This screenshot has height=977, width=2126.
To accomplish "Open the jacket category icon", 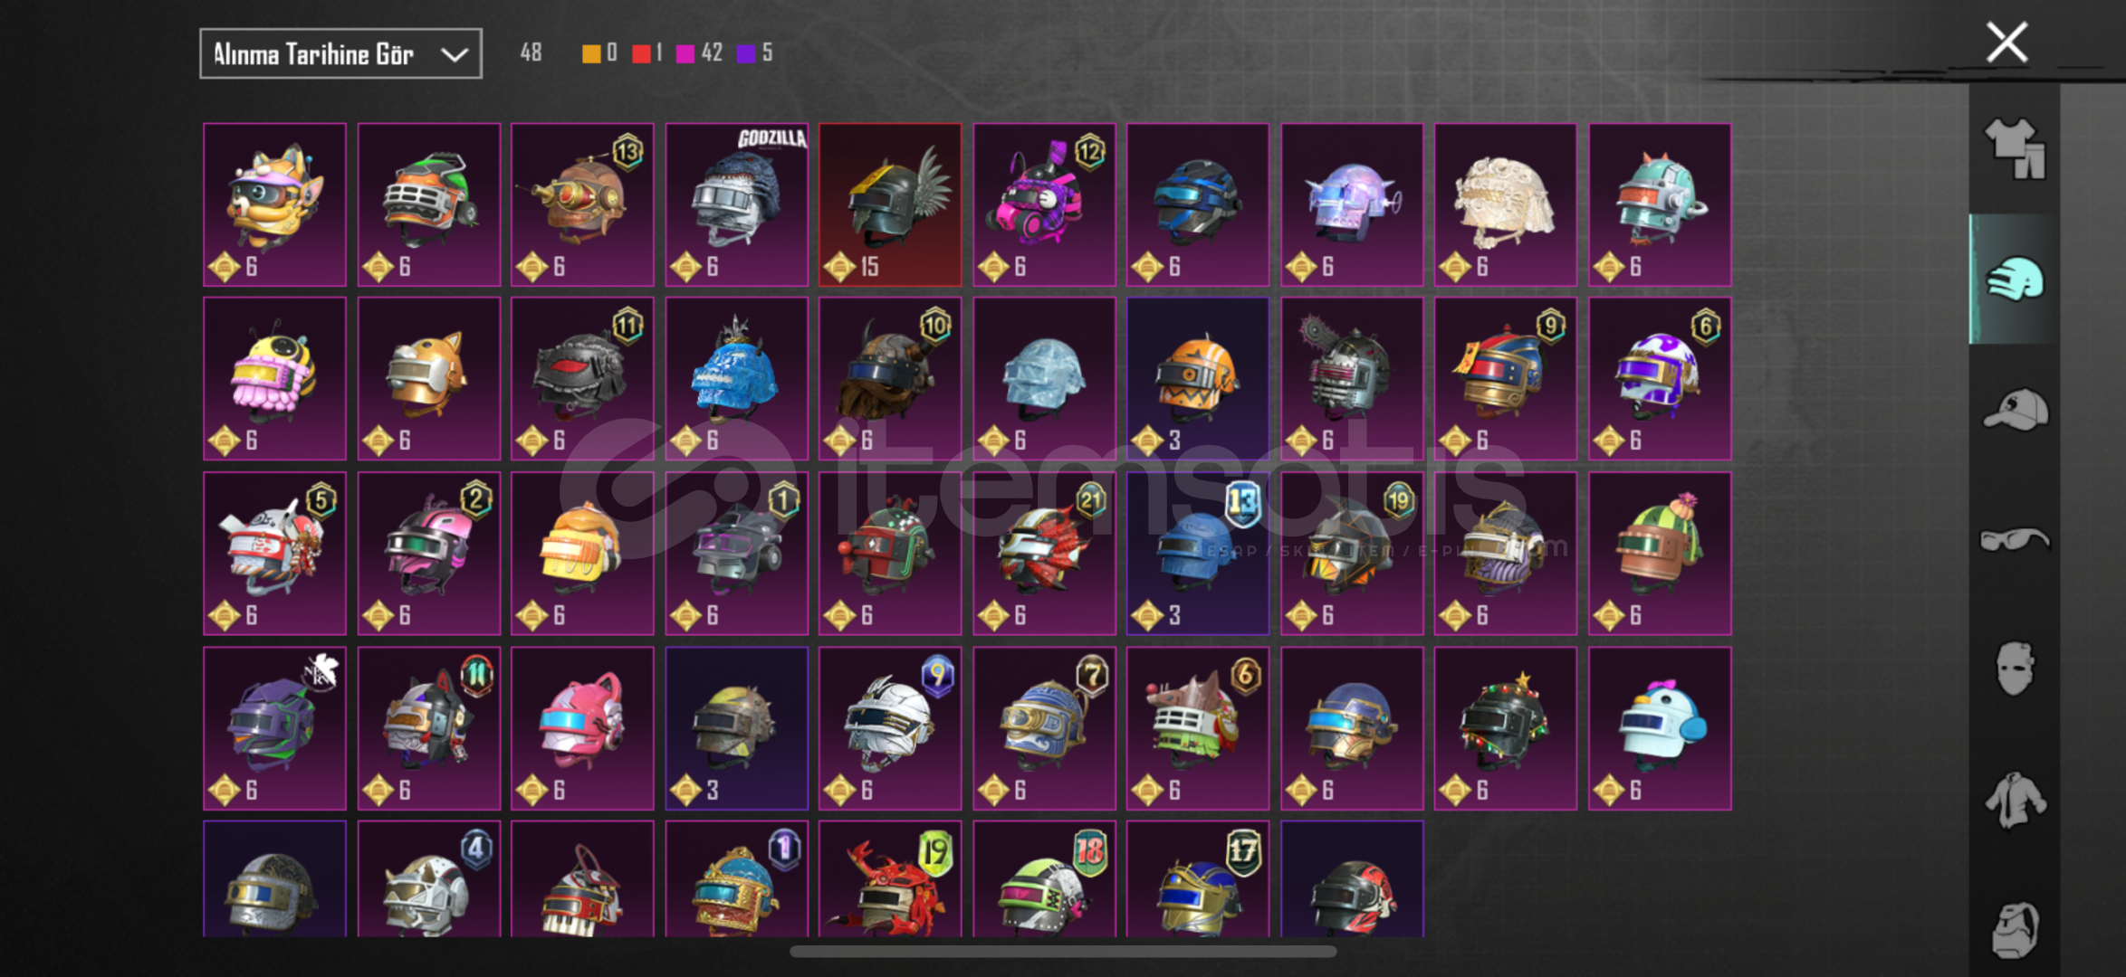I will pos(2015,800).
